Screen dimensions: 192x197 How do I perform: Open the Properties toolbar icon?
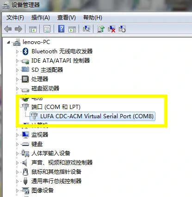tap(47, 29)
